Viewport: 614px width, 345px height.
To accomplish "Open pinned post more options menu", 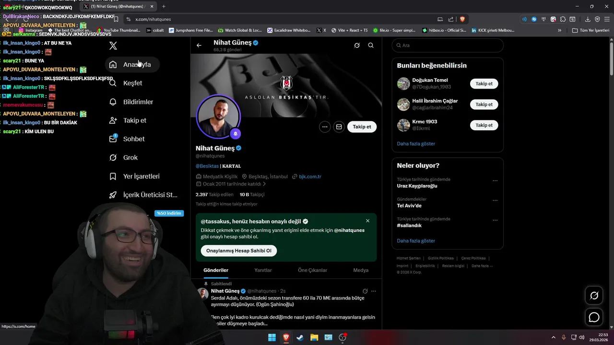I will (374, 291).
